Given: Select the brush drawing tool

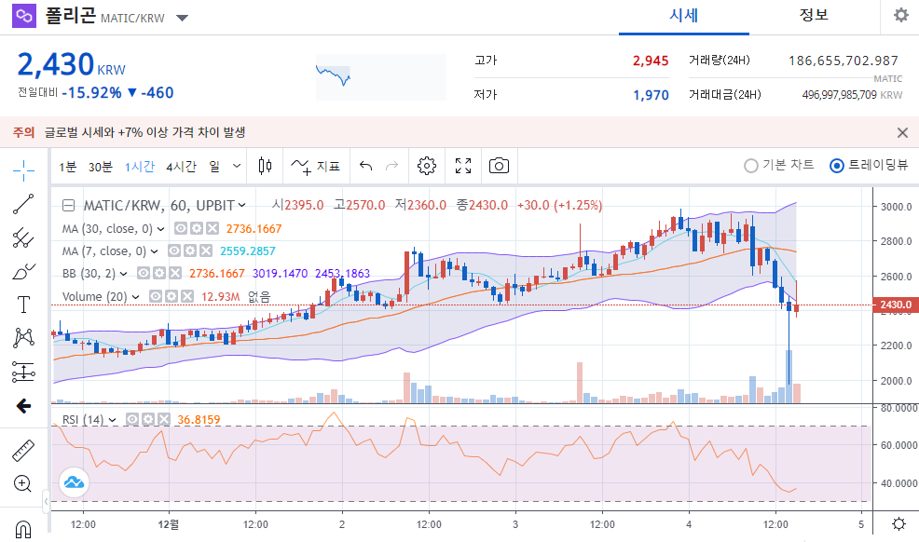Looking at the screenshot, I should coord(23,271).
